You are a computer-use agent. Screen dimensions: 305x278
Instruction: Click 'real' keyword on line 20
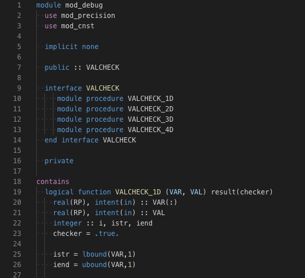[61, 202]
